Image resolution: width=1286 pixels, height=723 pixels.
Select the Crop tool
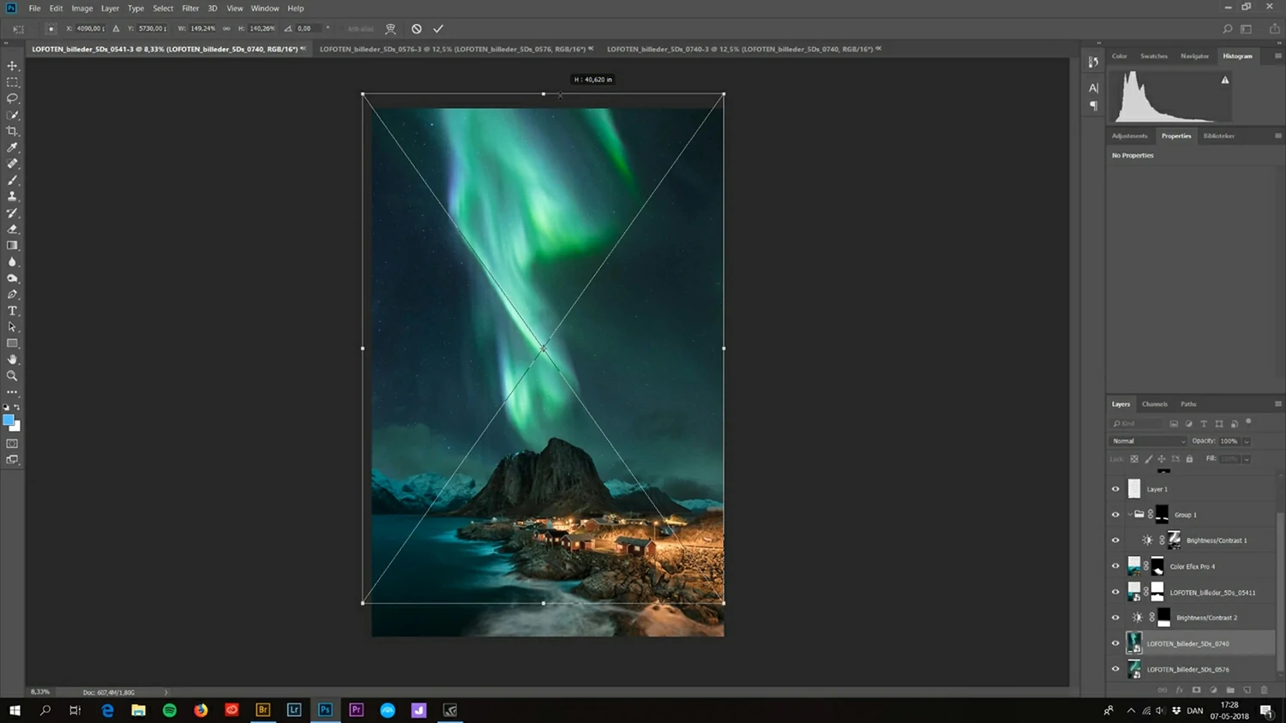pos(12,131)
